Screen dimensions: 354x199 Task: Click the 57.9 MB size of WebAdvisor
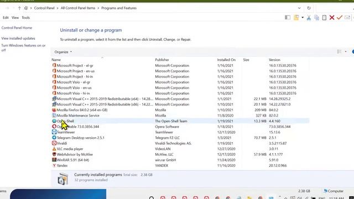(260, 155)
